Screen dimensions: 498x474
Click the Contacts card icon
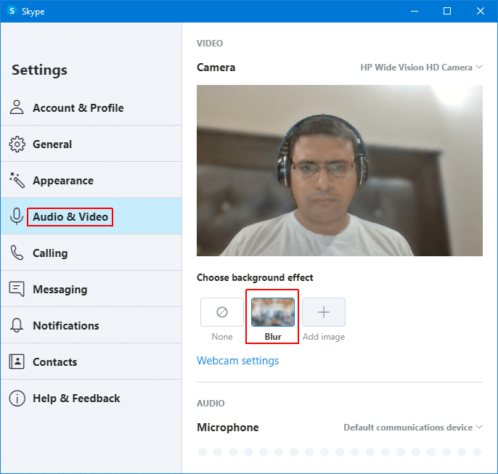click(x=17, y=361)
